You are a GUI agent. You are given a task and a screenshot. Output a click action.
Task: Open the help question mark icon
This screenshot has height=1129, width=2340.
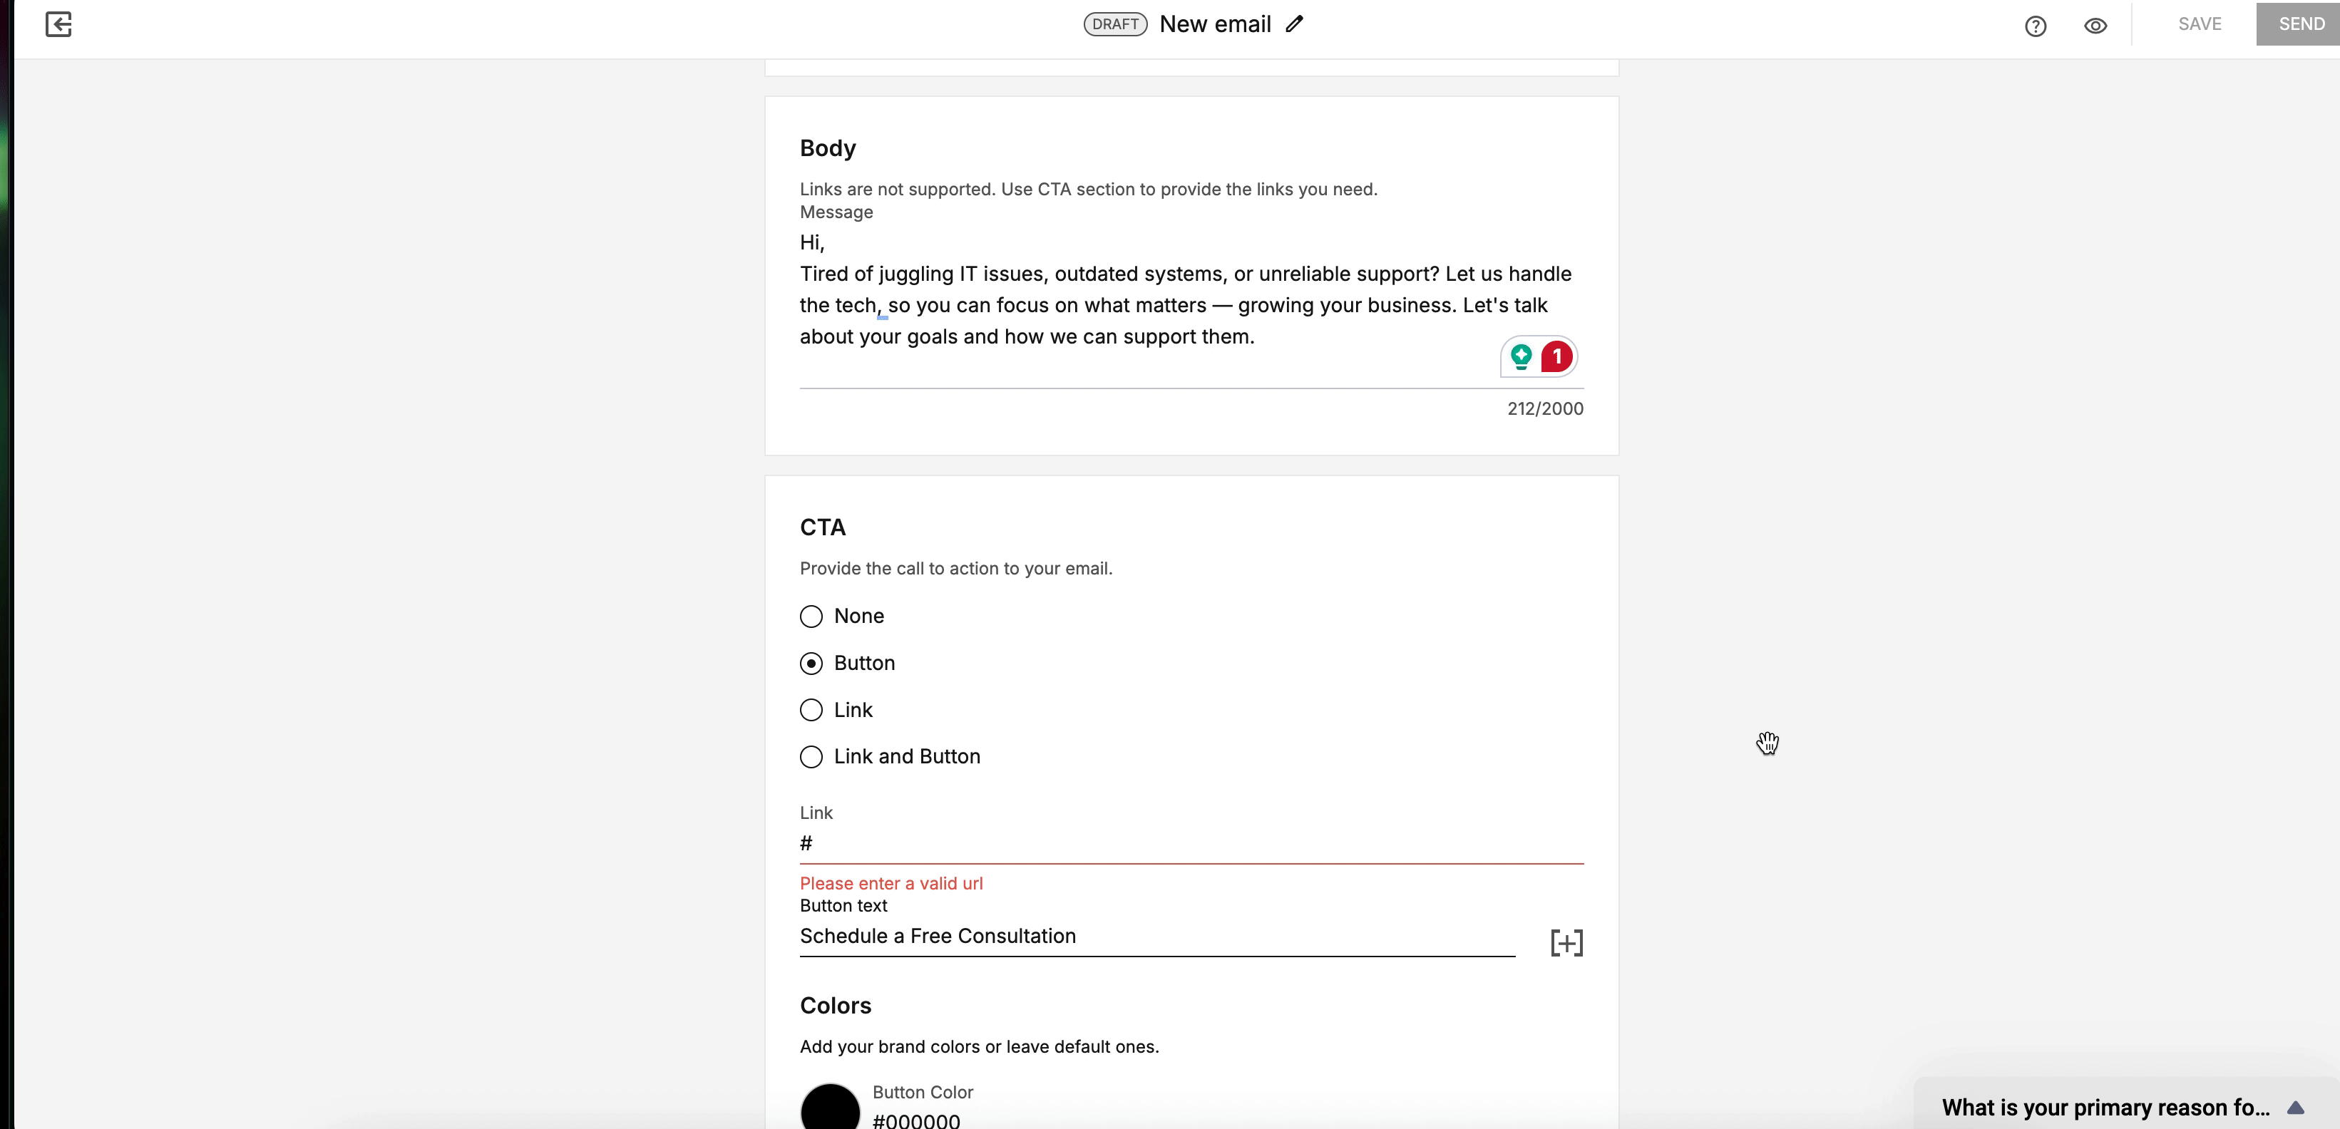tap(2035, 26)
